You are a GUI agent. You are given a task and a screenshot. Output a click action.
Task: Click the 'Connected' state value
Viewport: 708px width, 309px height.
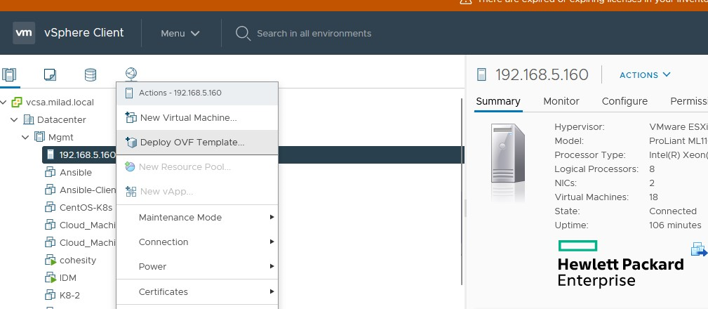click(x=673, y=211)
